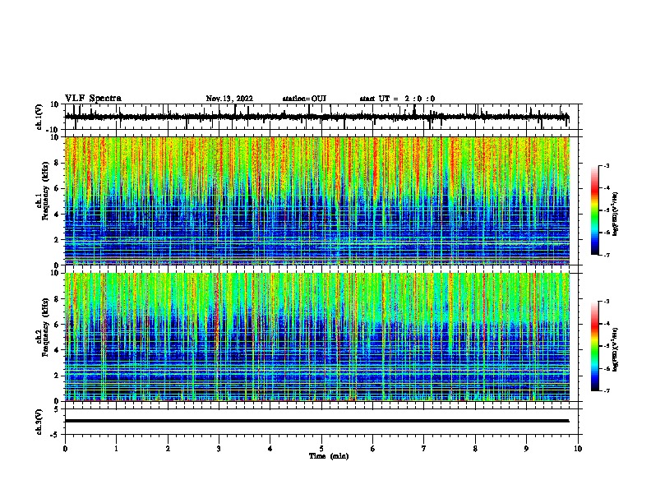Click the 'VLF Spectra' title text
651x503 pixels.
click(x=93, y=99)
